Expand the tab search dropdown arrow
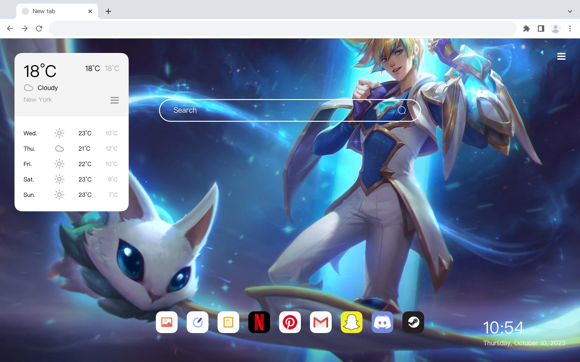Screen dimensions: 580x362 (x=570, y=11)
